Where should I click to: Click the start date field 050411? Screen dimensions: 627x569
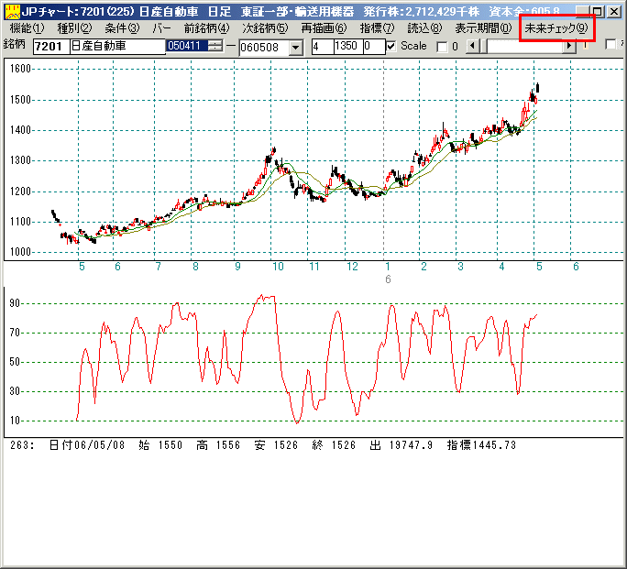pyautogui.click(x=187, y=46)
